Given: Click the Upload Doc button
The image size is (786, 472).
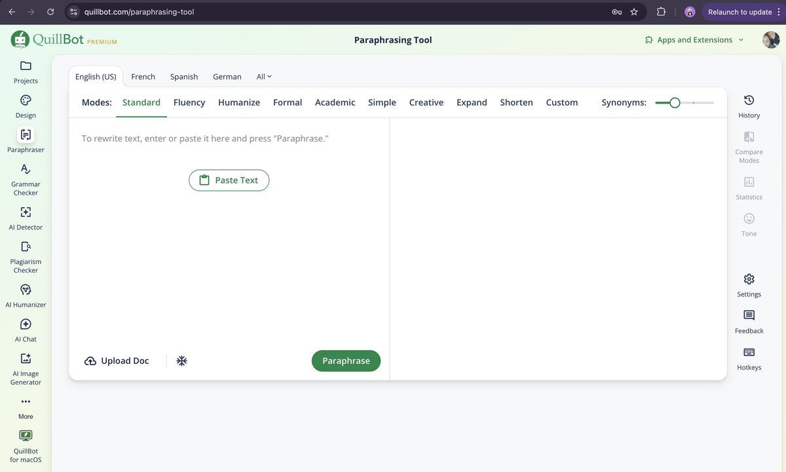Looking at the screenshot, I should coord(117,361).
